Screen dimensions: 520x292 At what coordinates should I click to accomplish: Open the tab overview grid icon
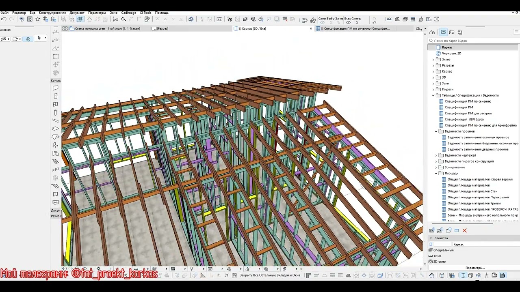click(65, 28)
